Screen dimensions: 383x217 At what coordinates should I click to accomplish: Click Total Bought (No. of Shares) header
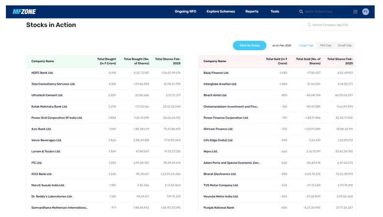[x=136, y=61]
